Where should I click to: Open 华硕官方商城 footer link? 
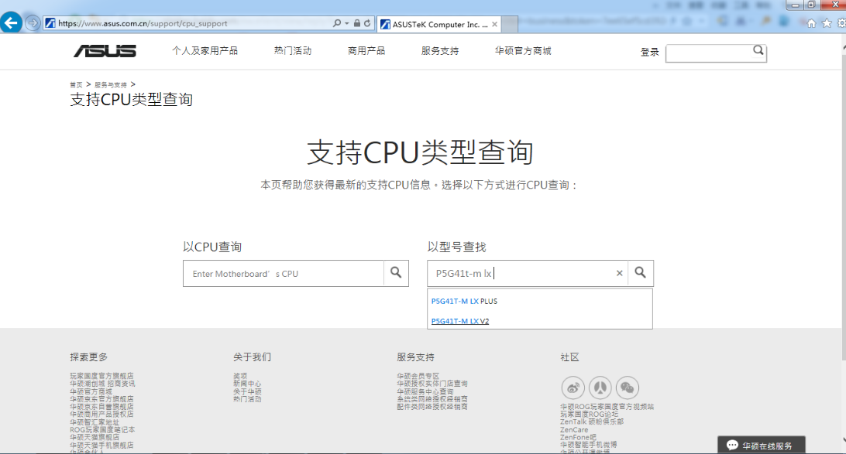91,391
